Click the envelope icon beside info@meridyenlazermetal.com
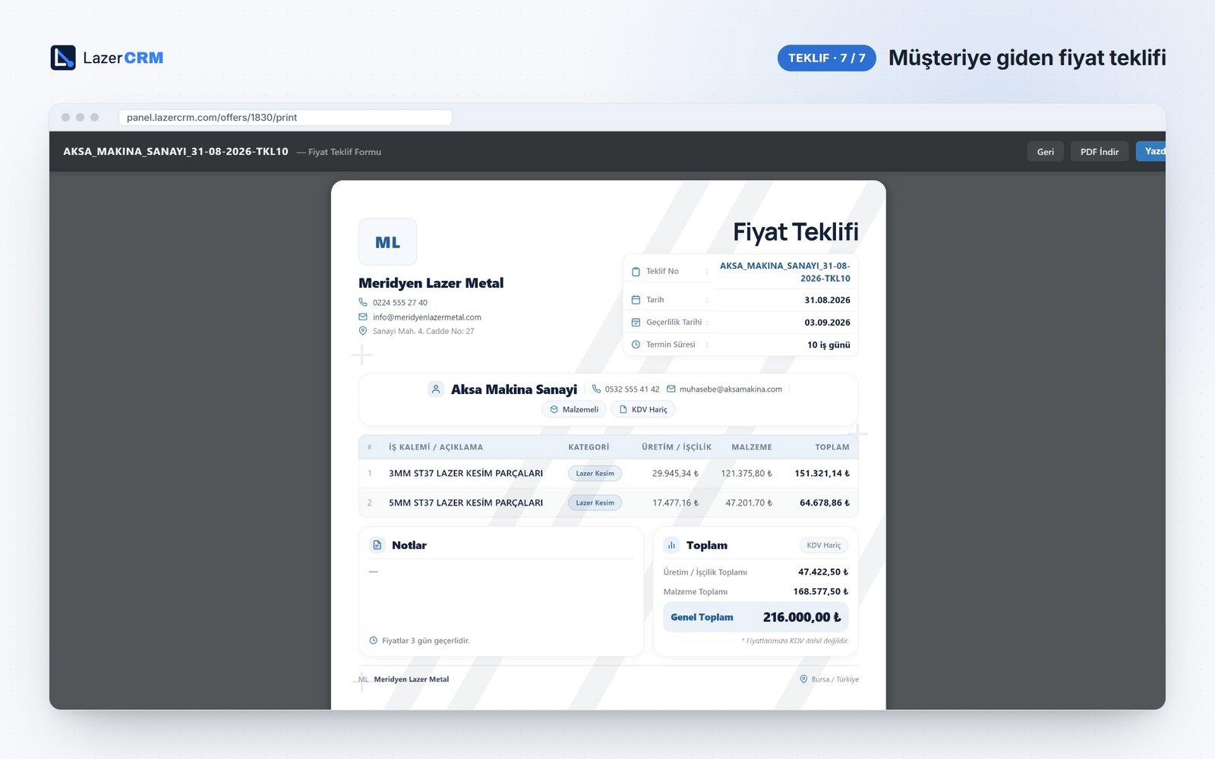The width and height of the screenshot is (1215, 759). point(363,317)
